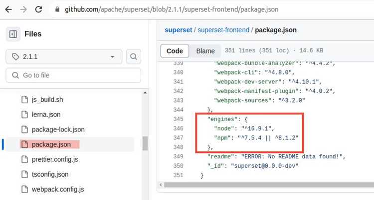Click the search files magnifier button
Viewport: 374px width, 200px height.
[x=133, y=57]
